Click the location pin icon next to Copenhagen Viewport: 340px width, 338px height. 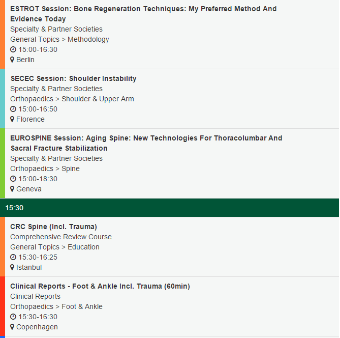[x=12, y=327]
